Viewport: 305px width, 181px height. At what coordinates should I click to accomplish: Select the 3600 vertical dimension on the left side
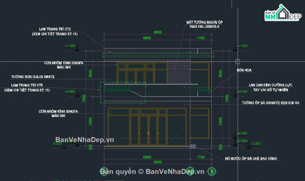[90, 74]
